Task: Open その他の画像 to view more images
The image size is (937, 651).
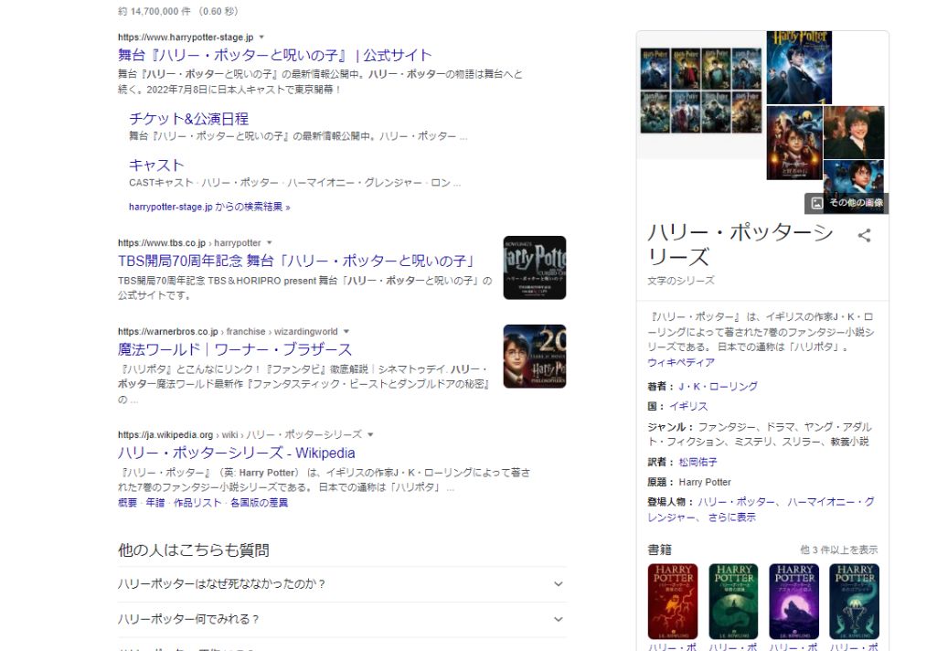Action: pos(846,204)
